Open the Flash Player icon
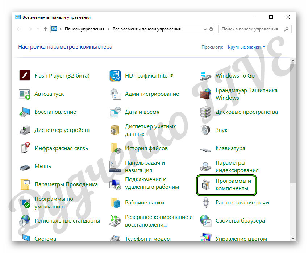This screenshot has width=308, height=253. (x=25, y=76)
